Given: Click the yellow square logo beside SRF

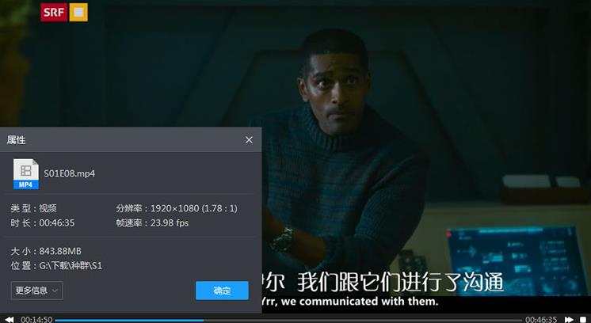Looking at the screenshot, I should pyautogui.click(x=78, y=13).
